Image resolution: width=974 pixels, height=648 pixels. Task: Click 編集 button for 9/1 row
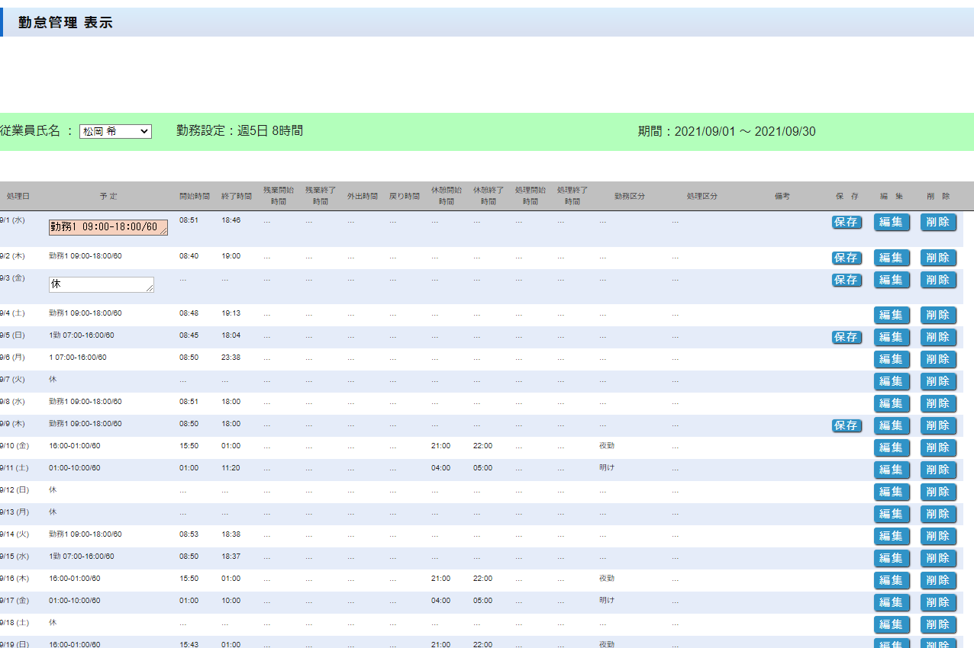pos(892,222)
